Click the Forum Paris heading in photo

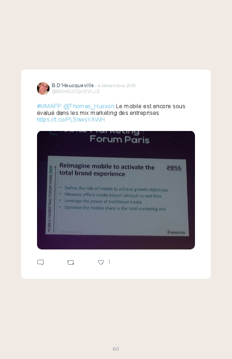pos(120,139)
